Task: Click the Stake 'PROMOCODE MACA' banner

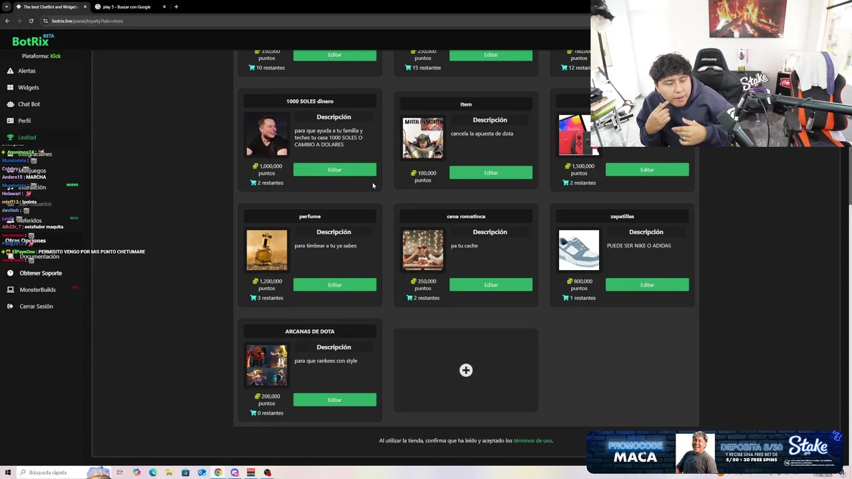Action: click(x=715, y=452)
